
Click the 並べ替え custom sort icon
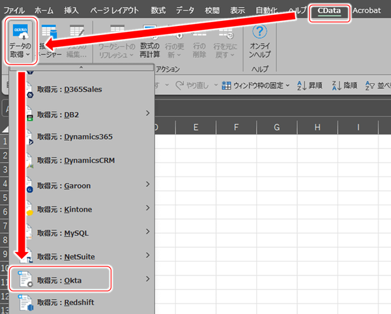click(370, 85)
